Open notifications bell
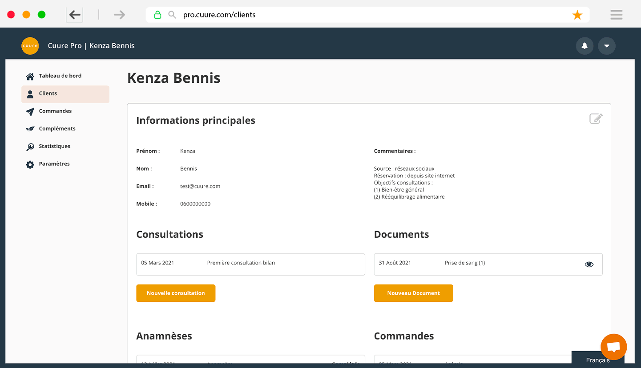The height and width of the screenshot is (368, 641). pos(585,46)
